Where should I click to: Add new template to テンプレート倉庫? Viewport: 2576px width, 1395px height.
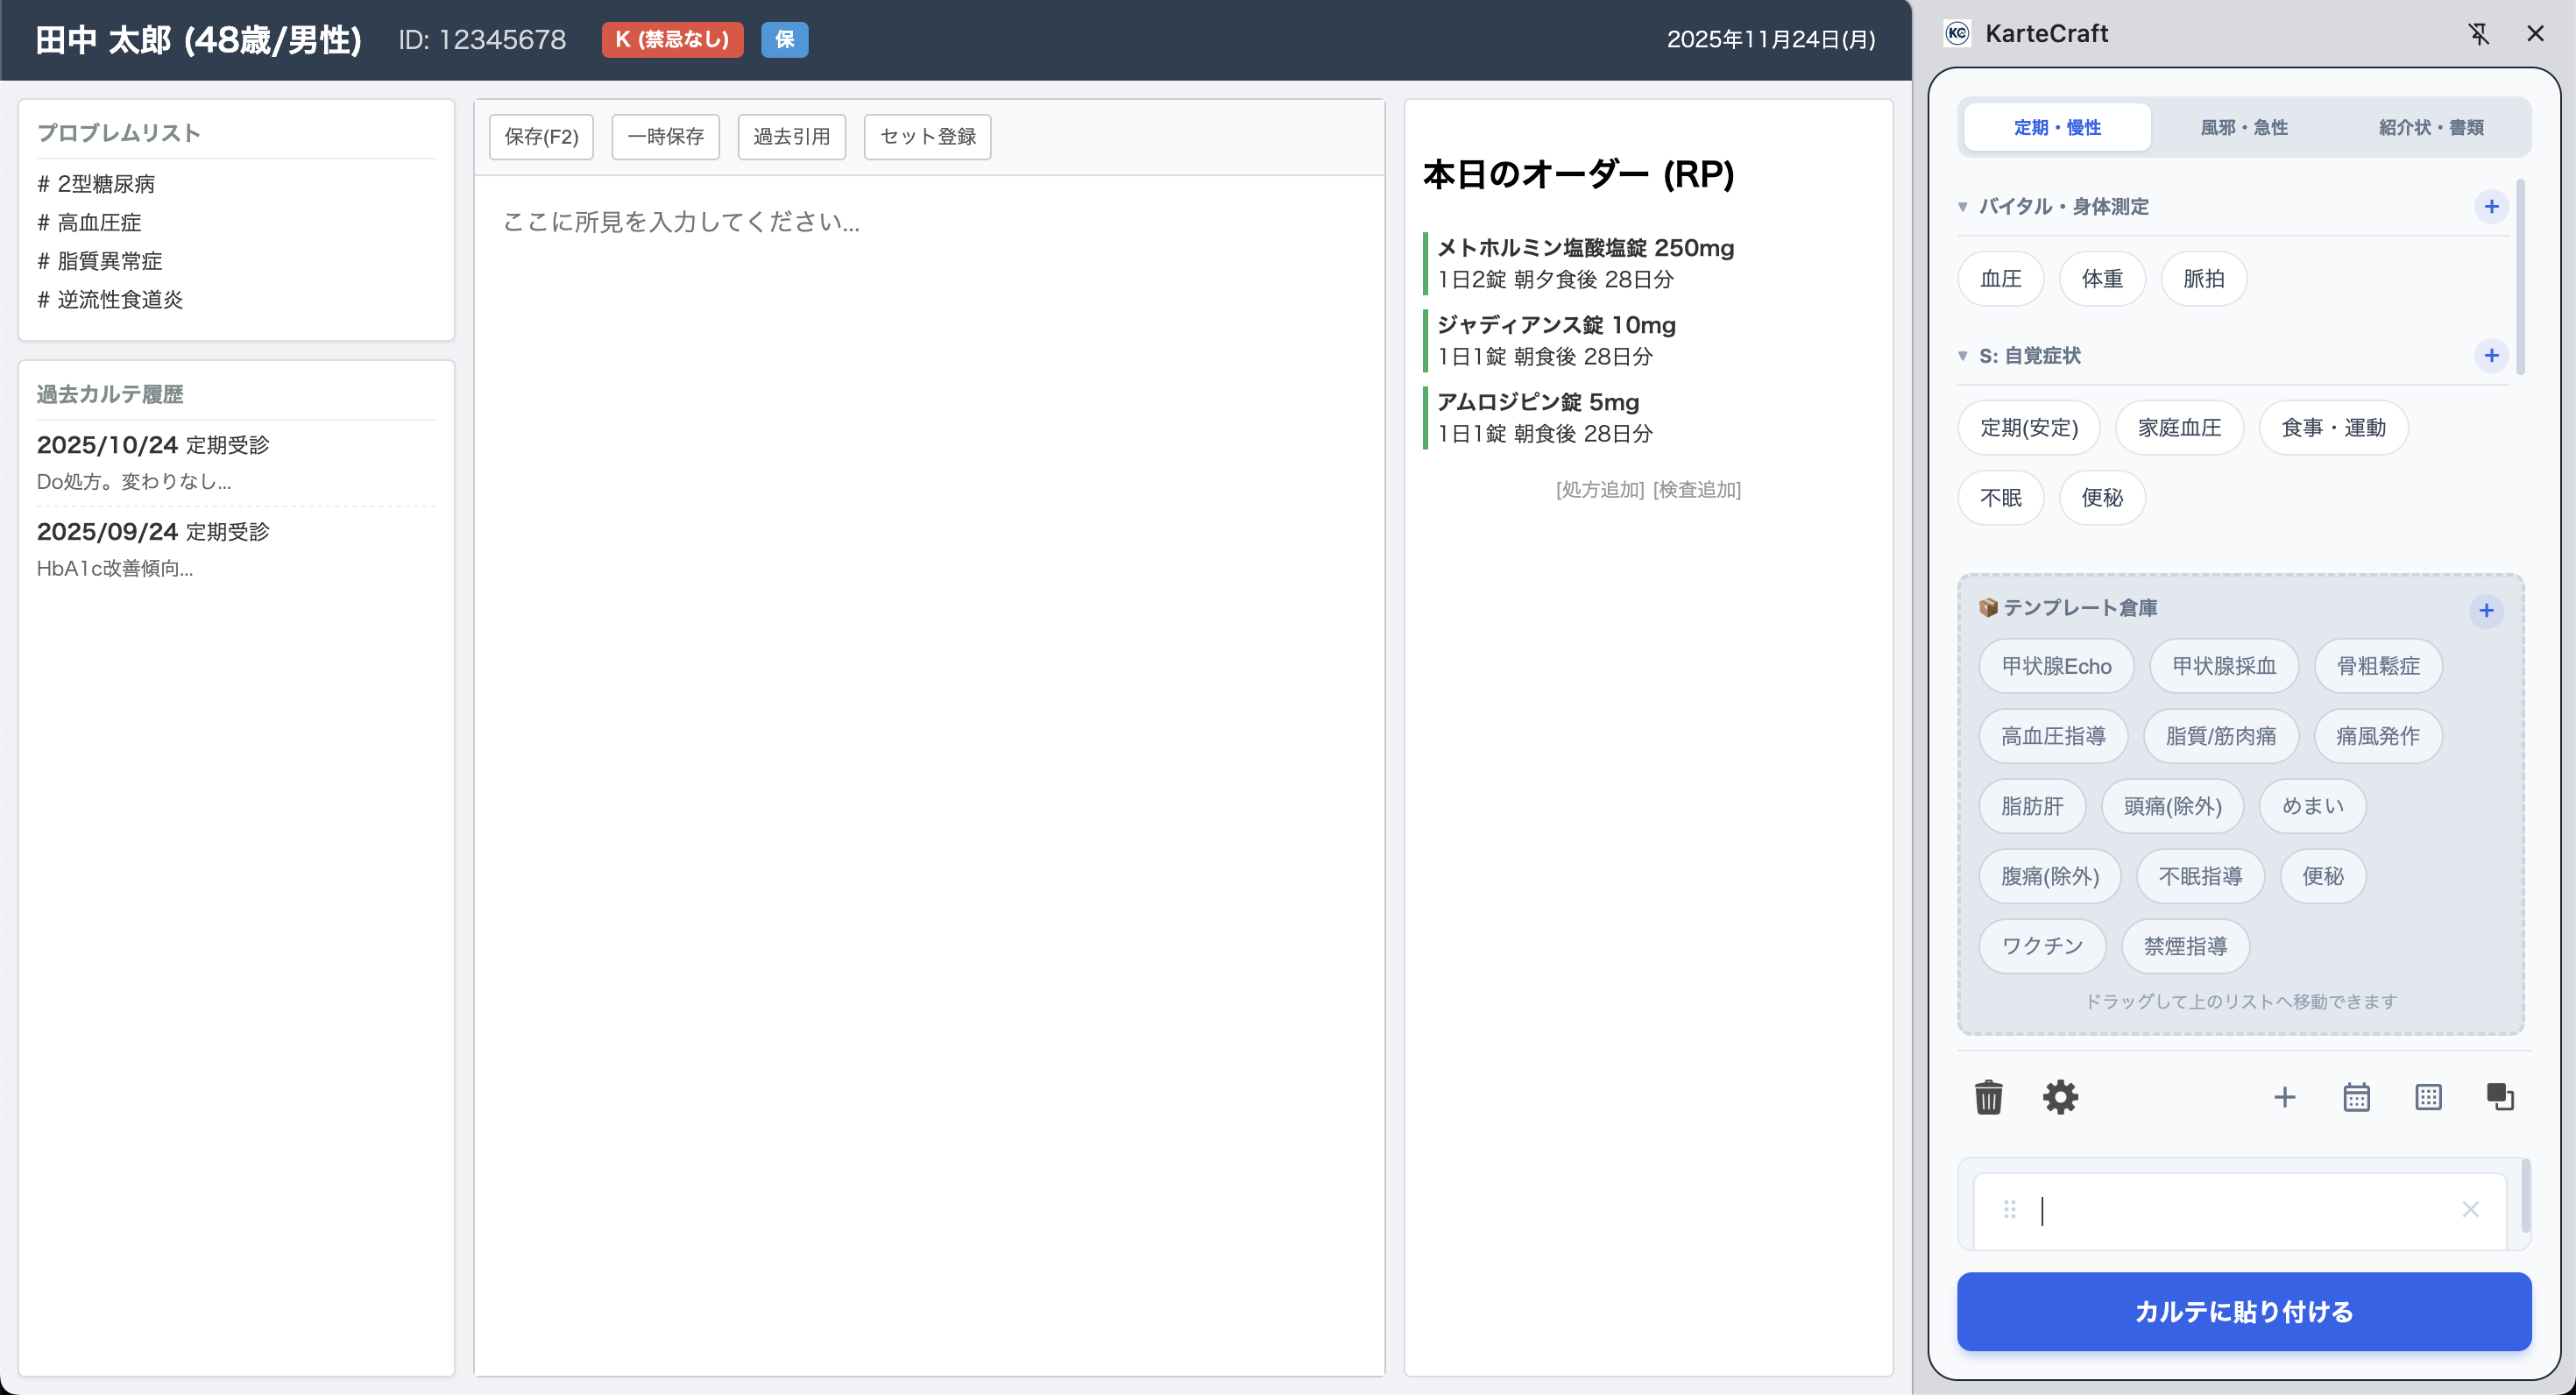tap(2486, 610)
